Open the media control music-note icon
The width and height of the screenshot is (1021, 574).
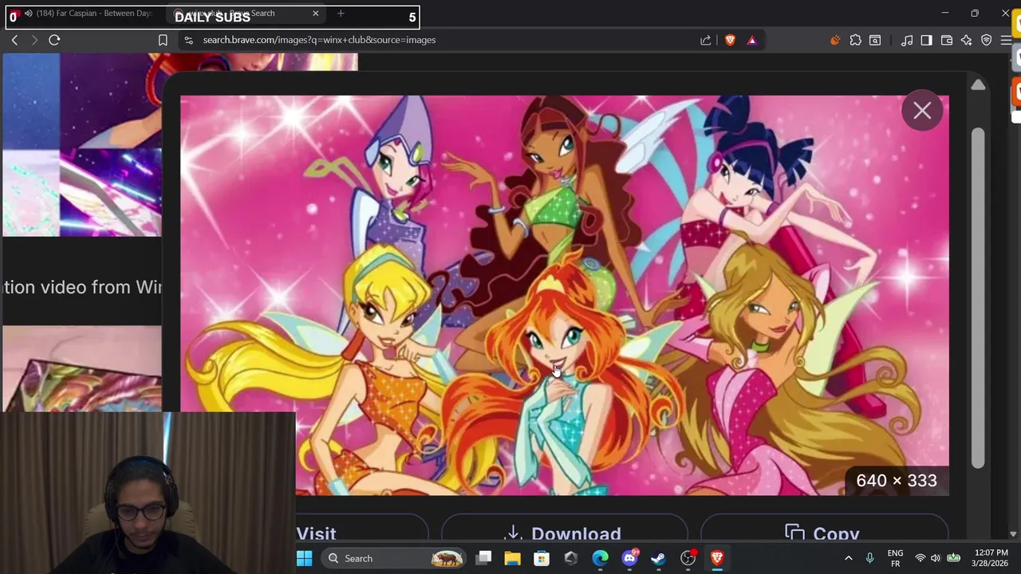907,40
